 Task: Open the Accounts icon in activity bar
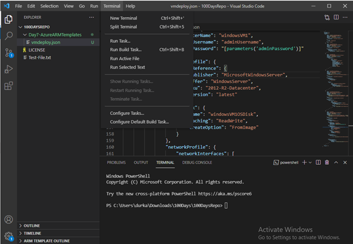point(9,220)
